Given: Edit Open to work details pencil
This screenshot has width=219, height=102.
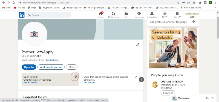Looking at the screenshot, I should pyautogui.click(x=76, y=77).
